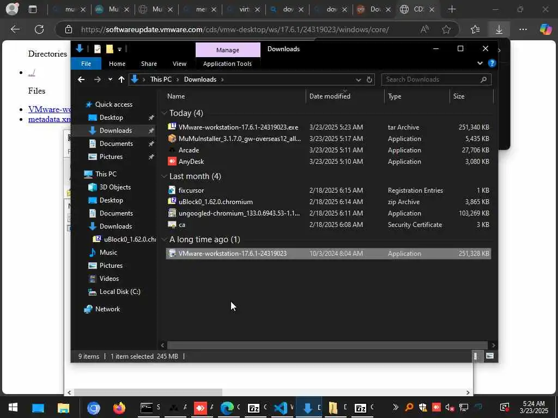Open the File ribbon tab
This screenshot has width=558, height=418.
click(86, 64)
